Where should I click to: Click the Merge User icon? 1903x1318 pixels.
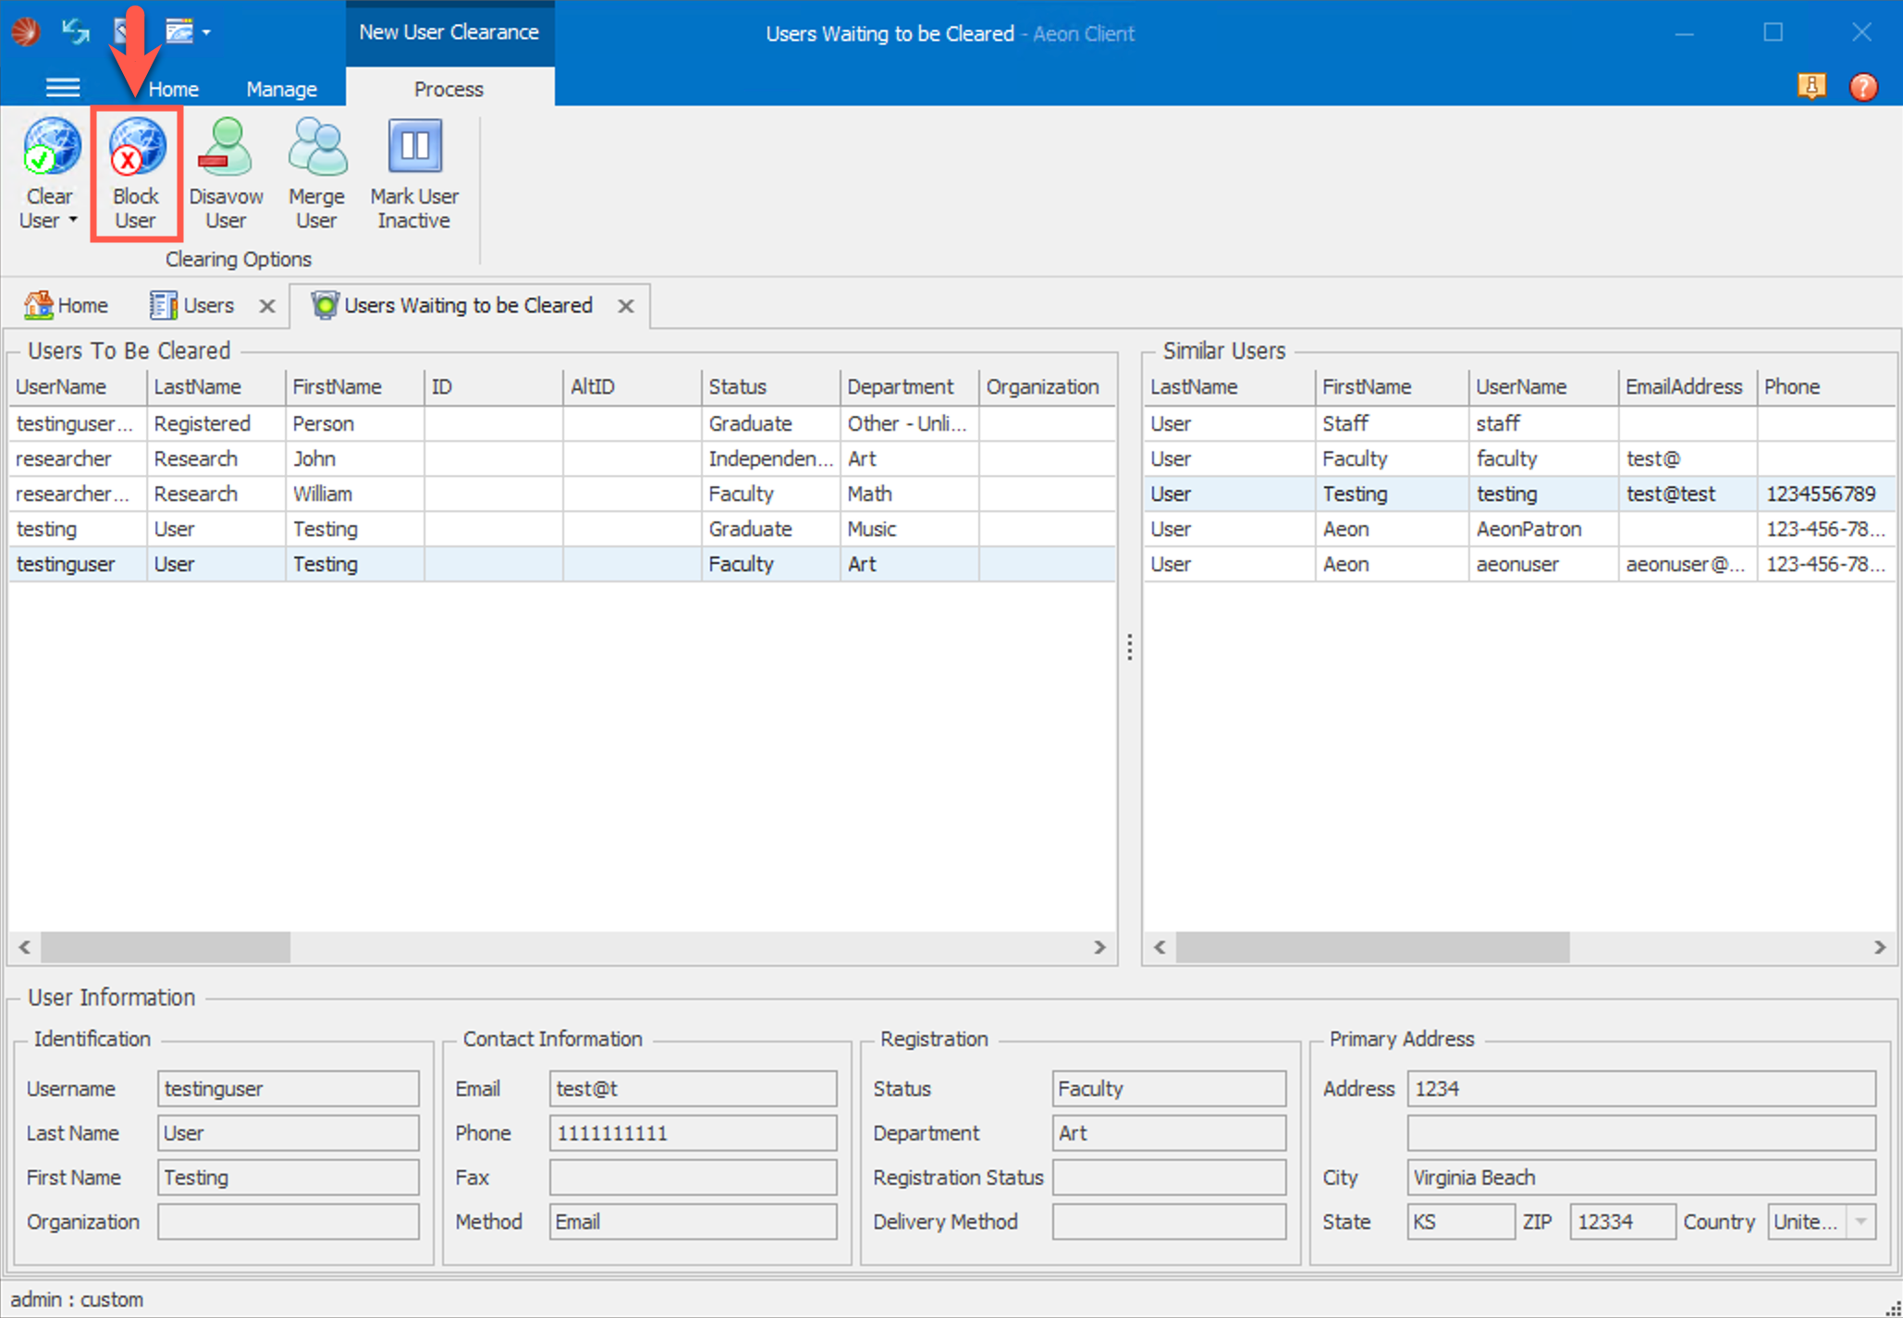(316, 148)
